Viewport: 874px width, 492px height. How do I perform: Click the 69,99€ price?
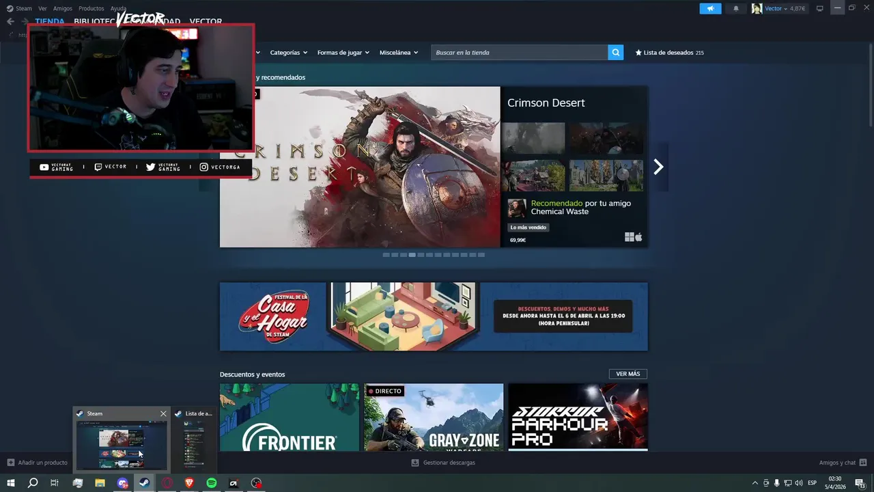tap(518, 240)
